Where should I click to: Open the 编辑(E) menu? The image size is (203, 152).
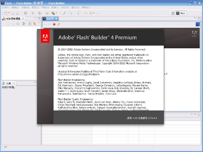coord(15,7)
